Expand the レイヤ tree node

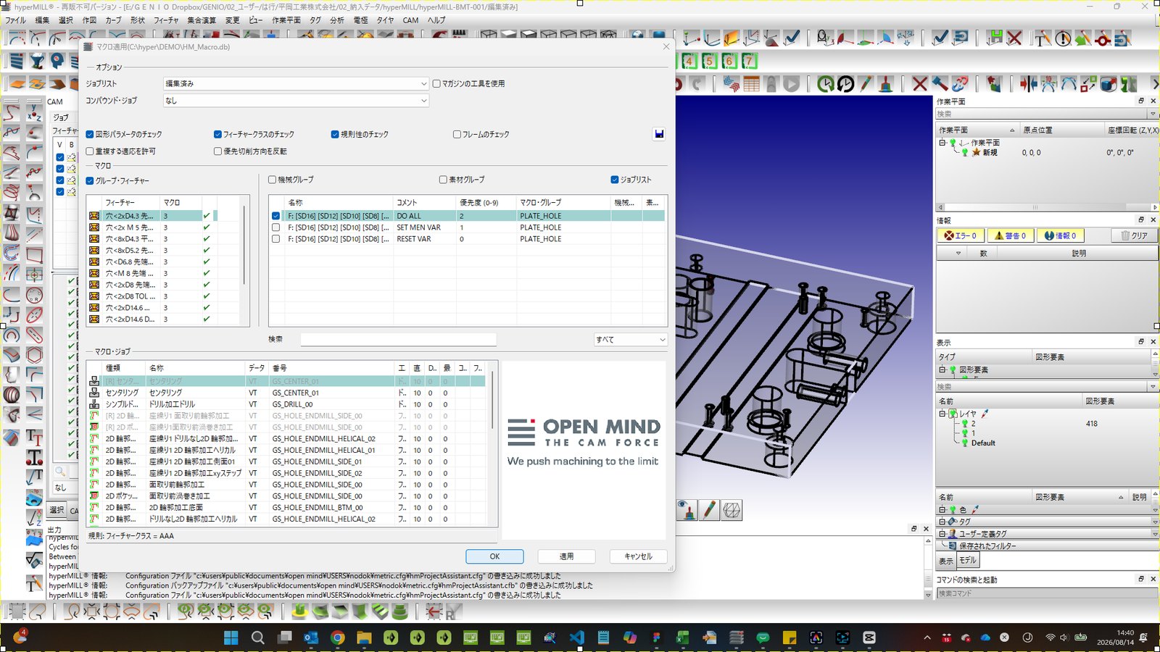(x=942, y=414)
